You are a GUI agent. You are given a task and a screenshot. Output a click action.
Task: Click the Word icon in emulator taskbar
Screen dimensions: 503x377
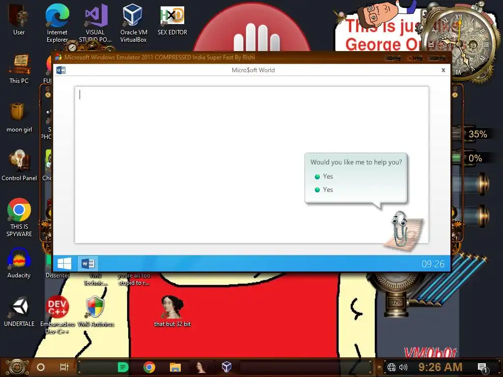click(87, 264)
